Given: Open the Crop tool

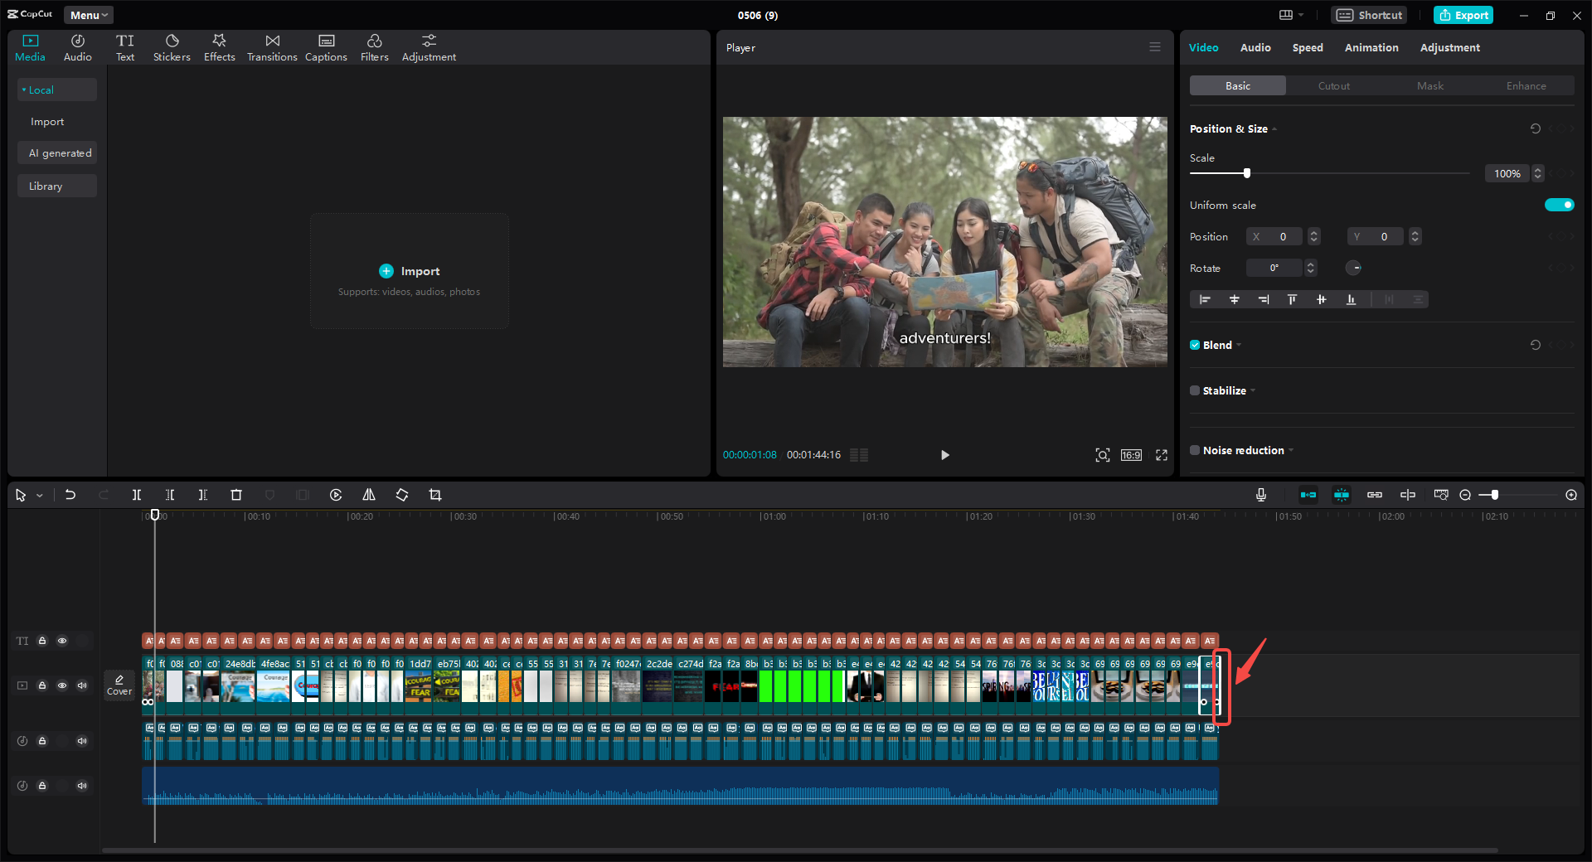Looking at the screenshot, I should coord(435,495).
